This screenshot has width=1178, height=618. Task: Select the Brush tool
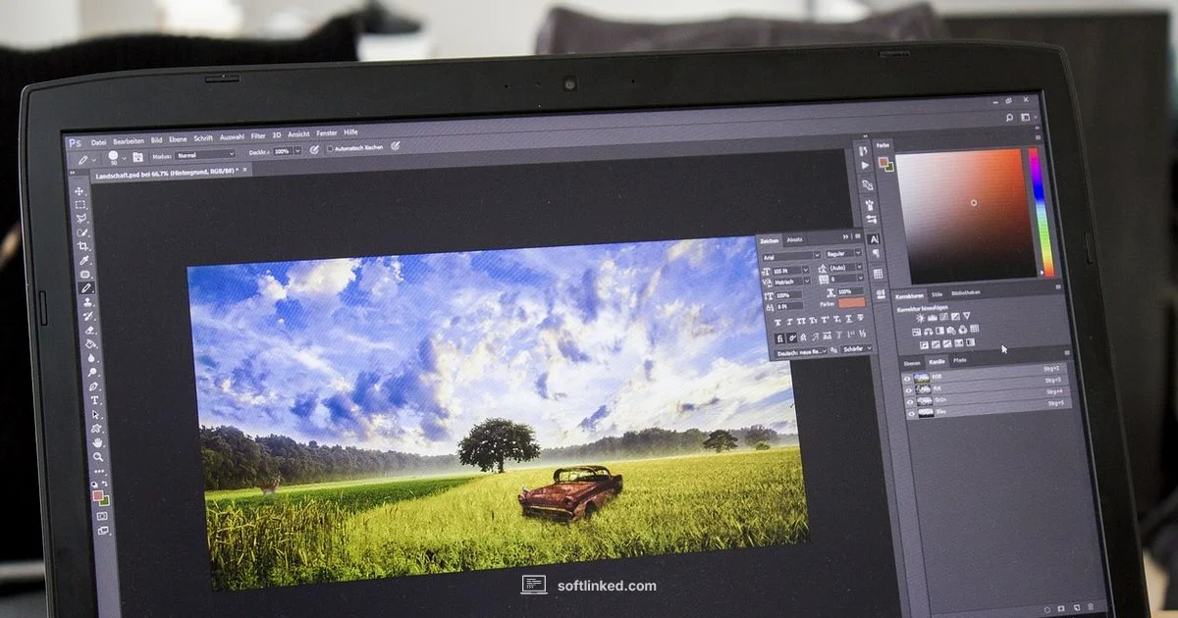[x=86, y=289]
